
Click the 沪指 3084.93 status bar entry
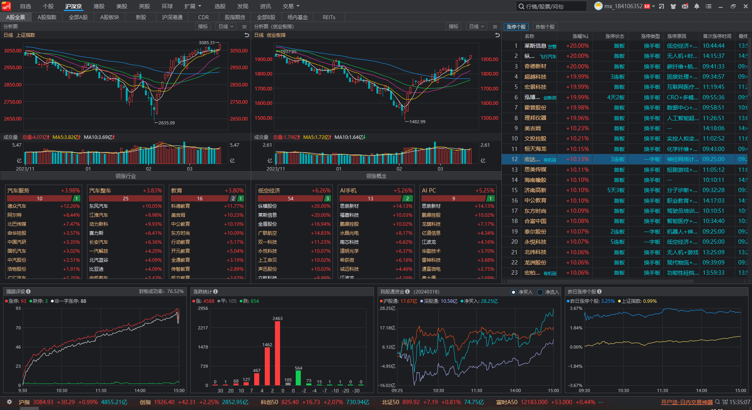click(x=73, y=402)
